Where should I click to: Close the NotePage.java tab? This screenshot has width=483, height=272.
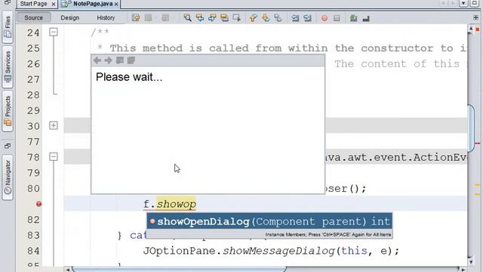click(x=116, y=4)
